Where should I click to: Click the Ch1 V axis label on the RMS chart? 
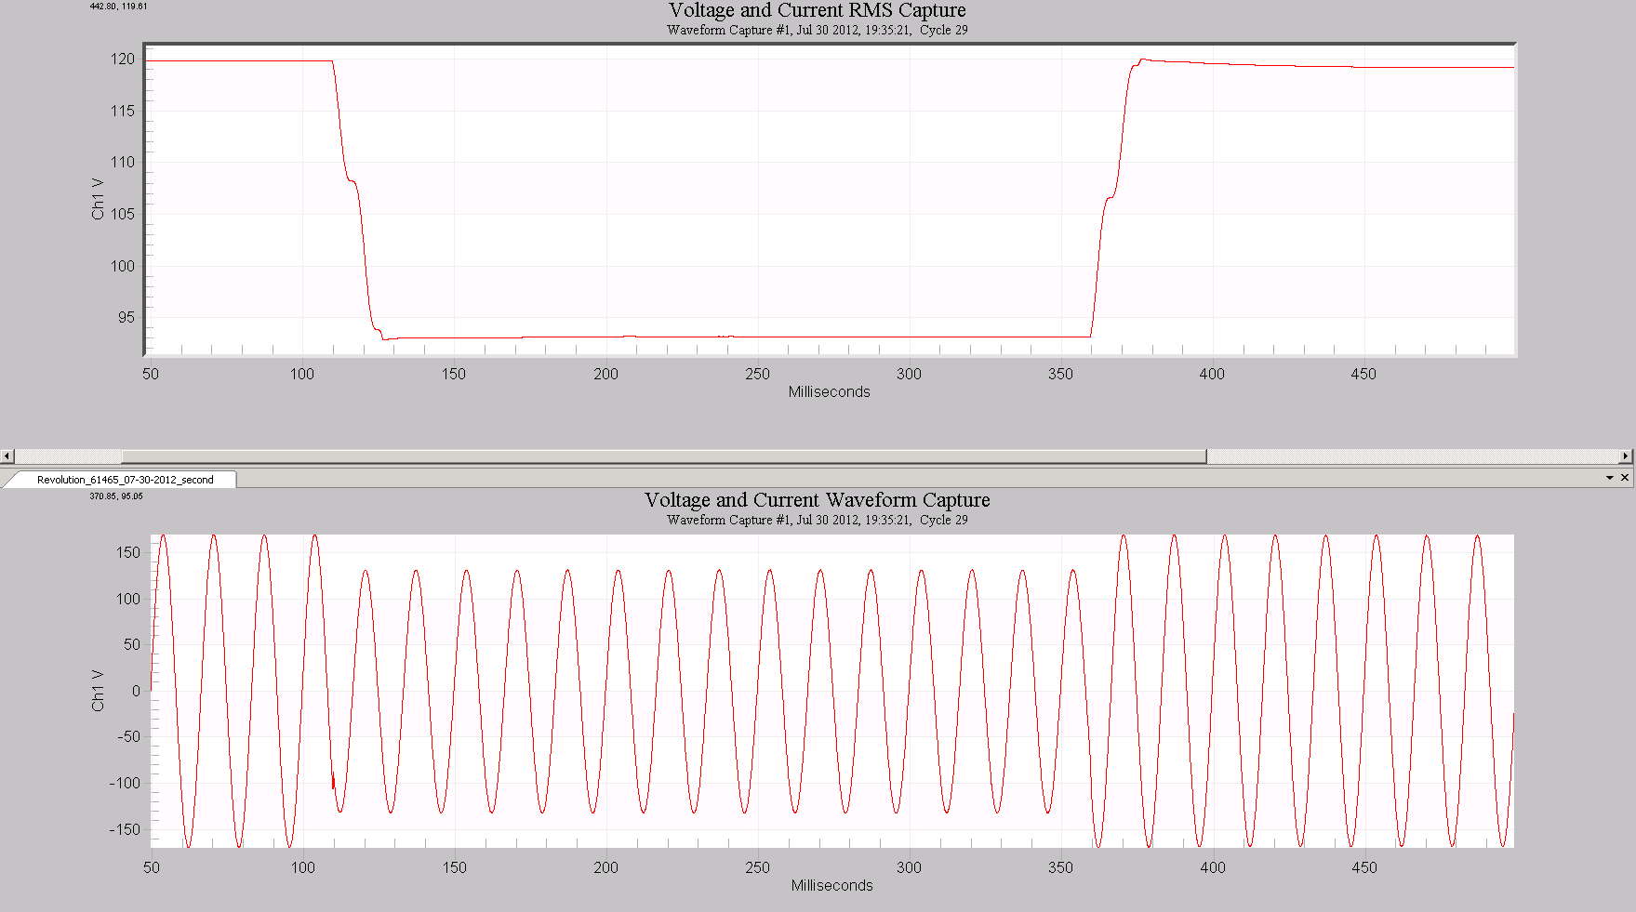100,198
